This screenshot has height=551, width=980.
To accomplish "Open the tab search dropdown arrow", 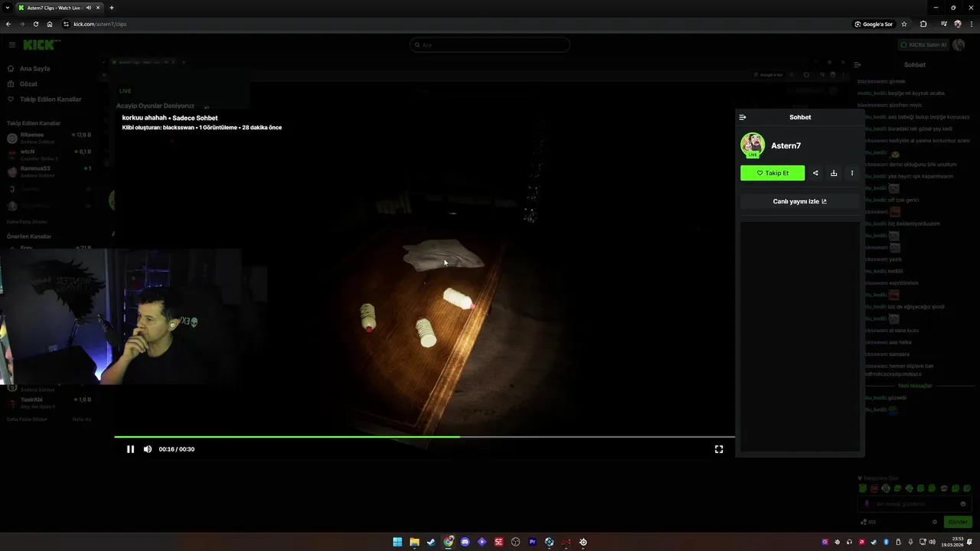I will 7,8.
